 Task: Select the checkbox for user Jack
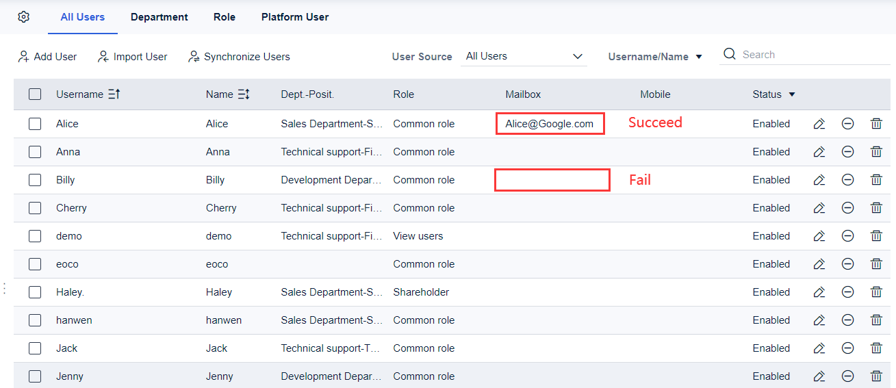coord(35,348)
